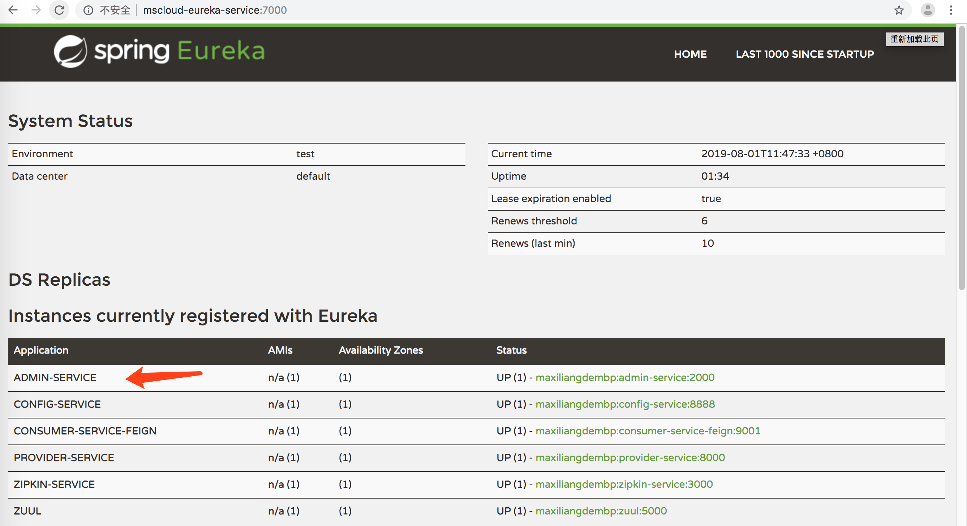Open zipkin-service:3000 instance link
Viewport: 967px width, 526px height.
pyautogui.click(x=624, y=484)
